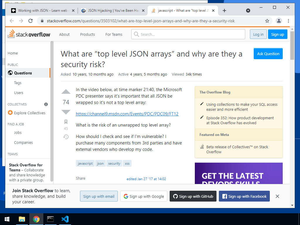Close the Working with JSON tab
The image size is (300, 225).
[73, 11]
